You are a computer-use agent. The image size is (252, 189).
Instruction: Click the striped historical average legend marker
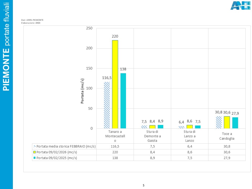tap(34, 146)
